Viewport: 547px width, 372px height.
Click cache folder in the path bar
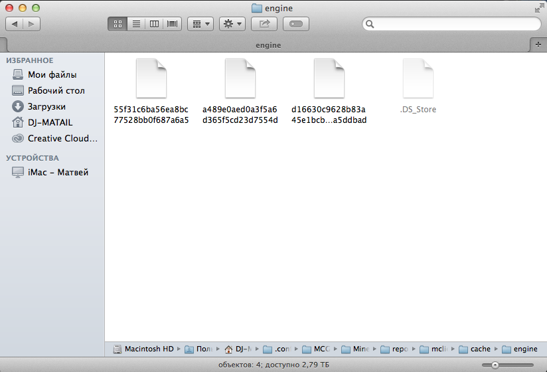(x=480, y=349)
